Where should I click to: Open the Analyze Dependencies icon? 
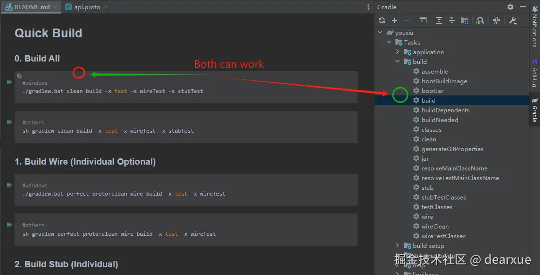(x=480, y=21)
